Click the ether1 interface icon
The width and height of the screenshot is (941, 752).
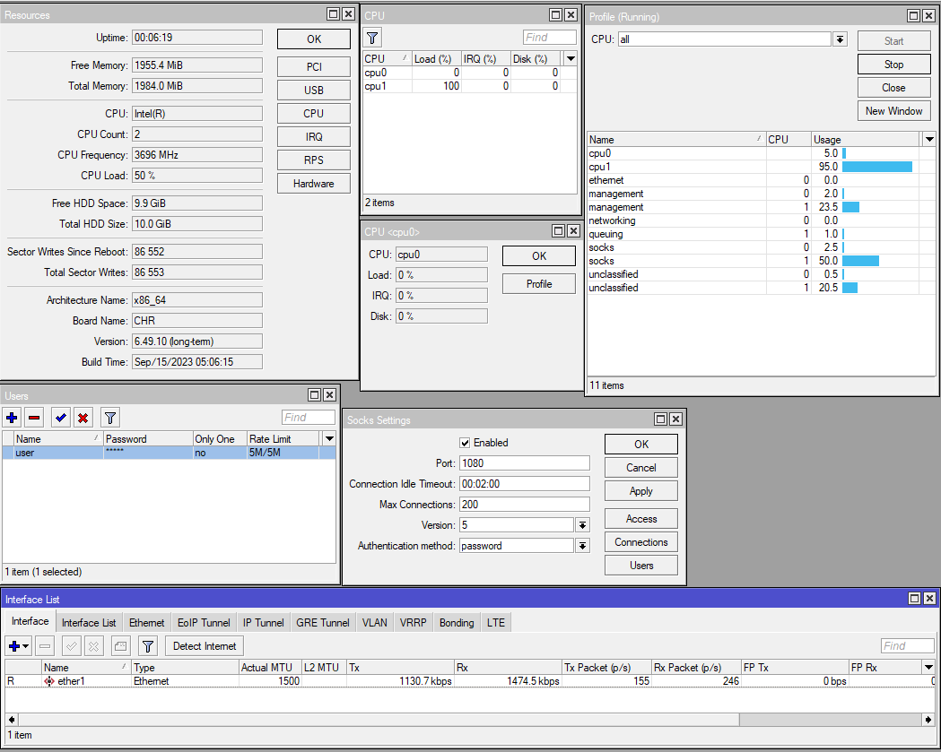49,681
